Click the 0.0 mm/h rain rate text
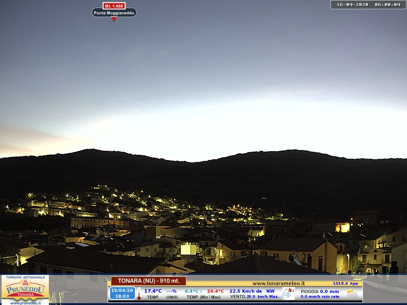This screenshot has width=407, height=305. pyautogui.click(x=320, y=296)
